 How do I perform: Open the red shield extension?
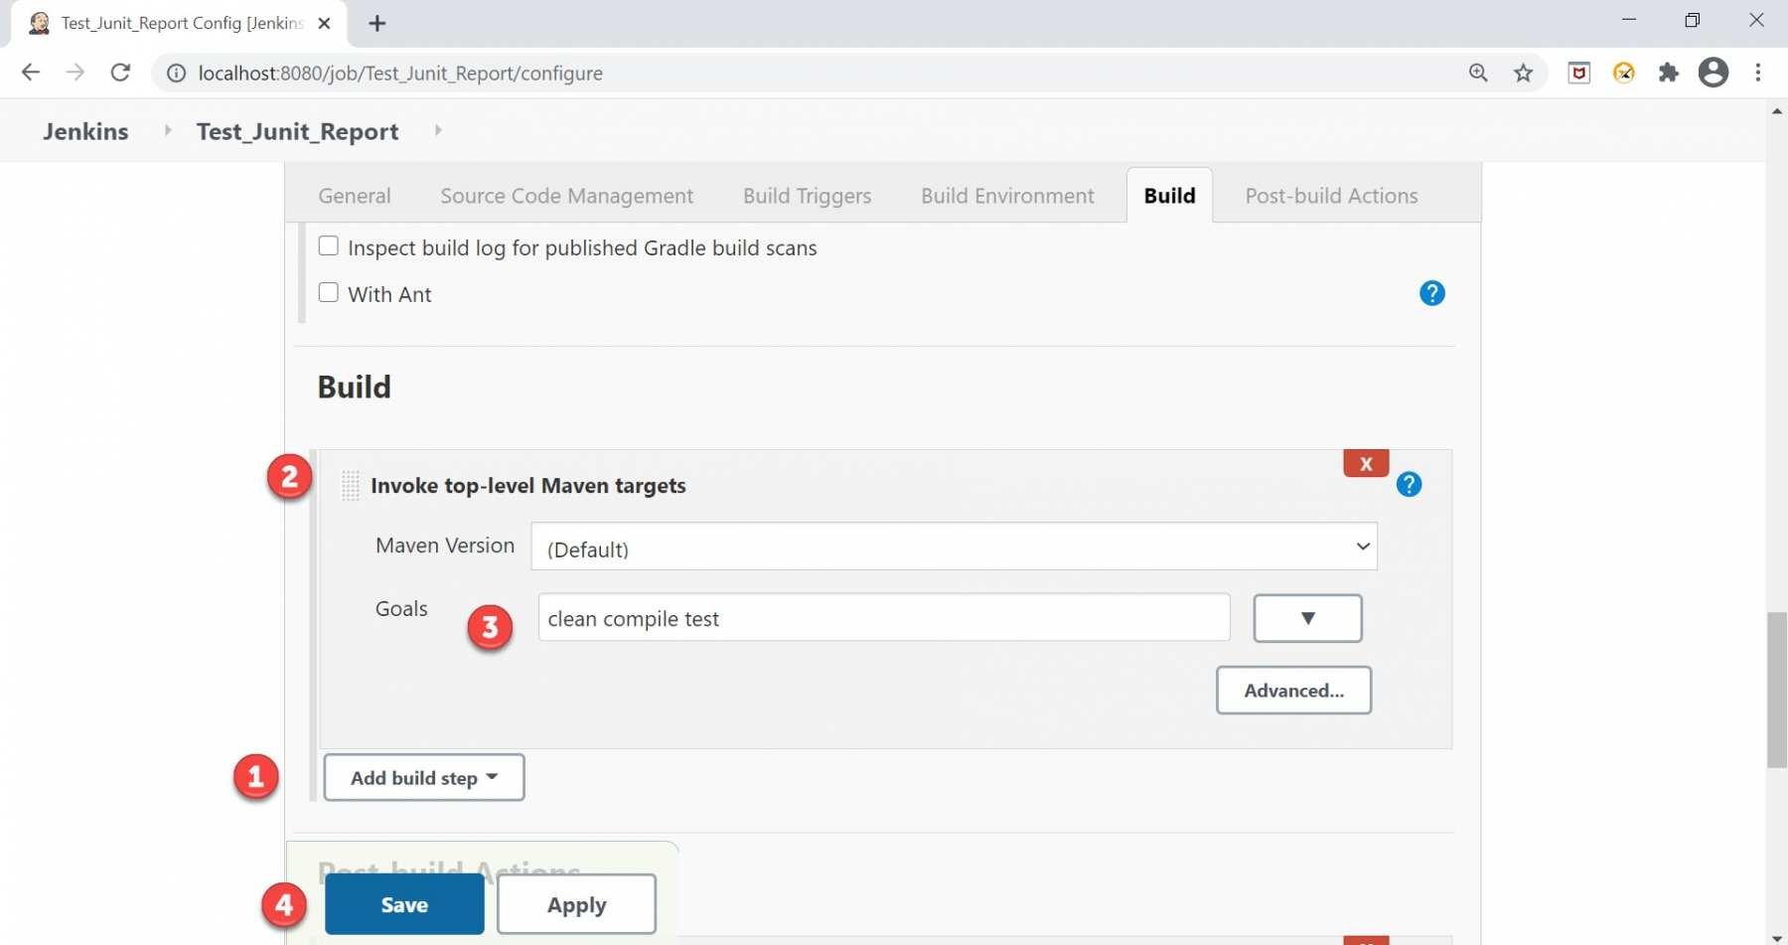(1579, 73)
